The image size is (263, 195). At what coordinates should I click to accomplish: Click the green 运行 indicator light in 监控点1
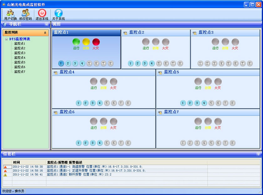click(76, 42)
